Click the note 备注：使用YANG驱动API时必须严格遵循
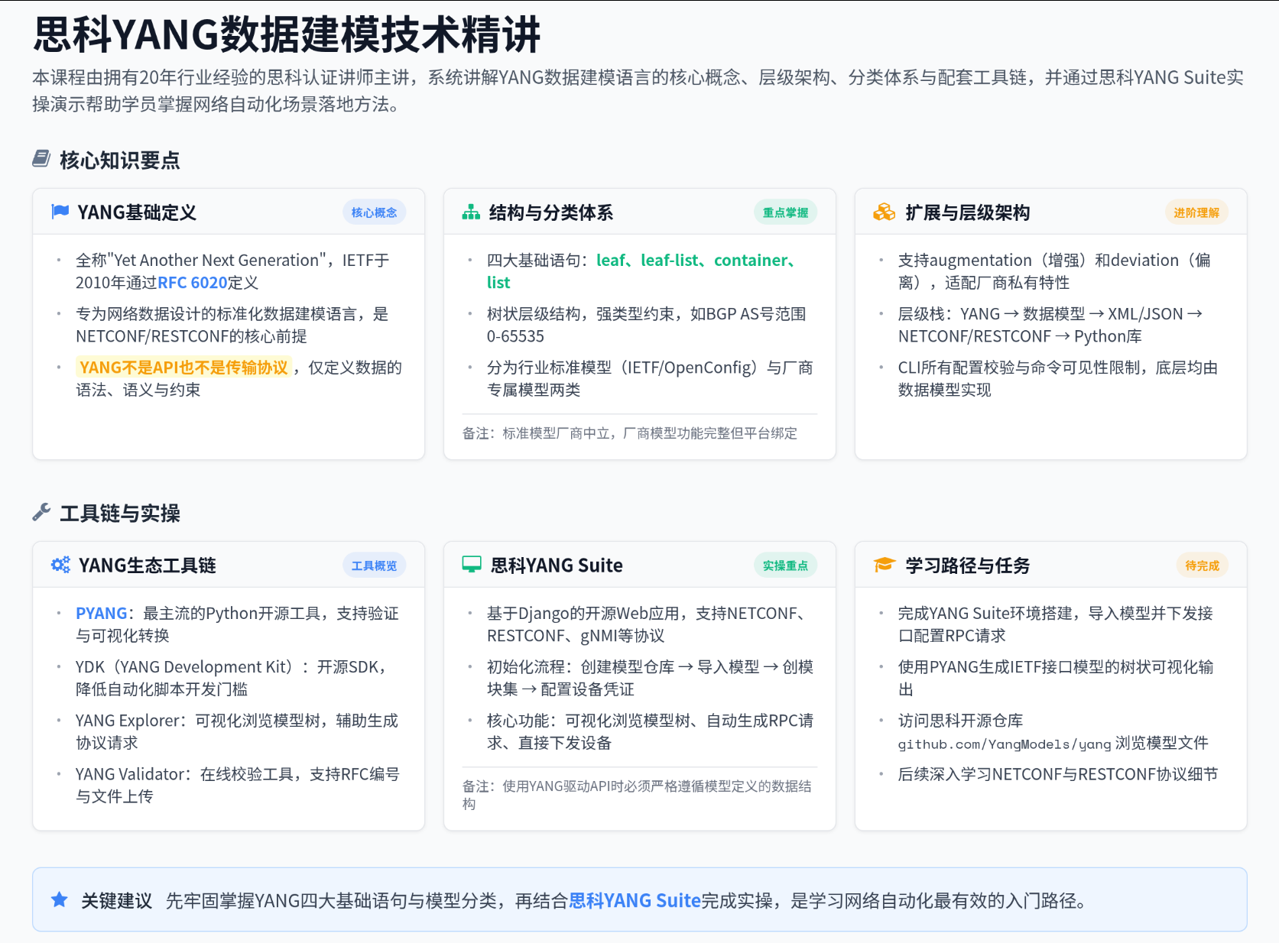This screenshot has width=1279, height=943. (x=638, y=795)
